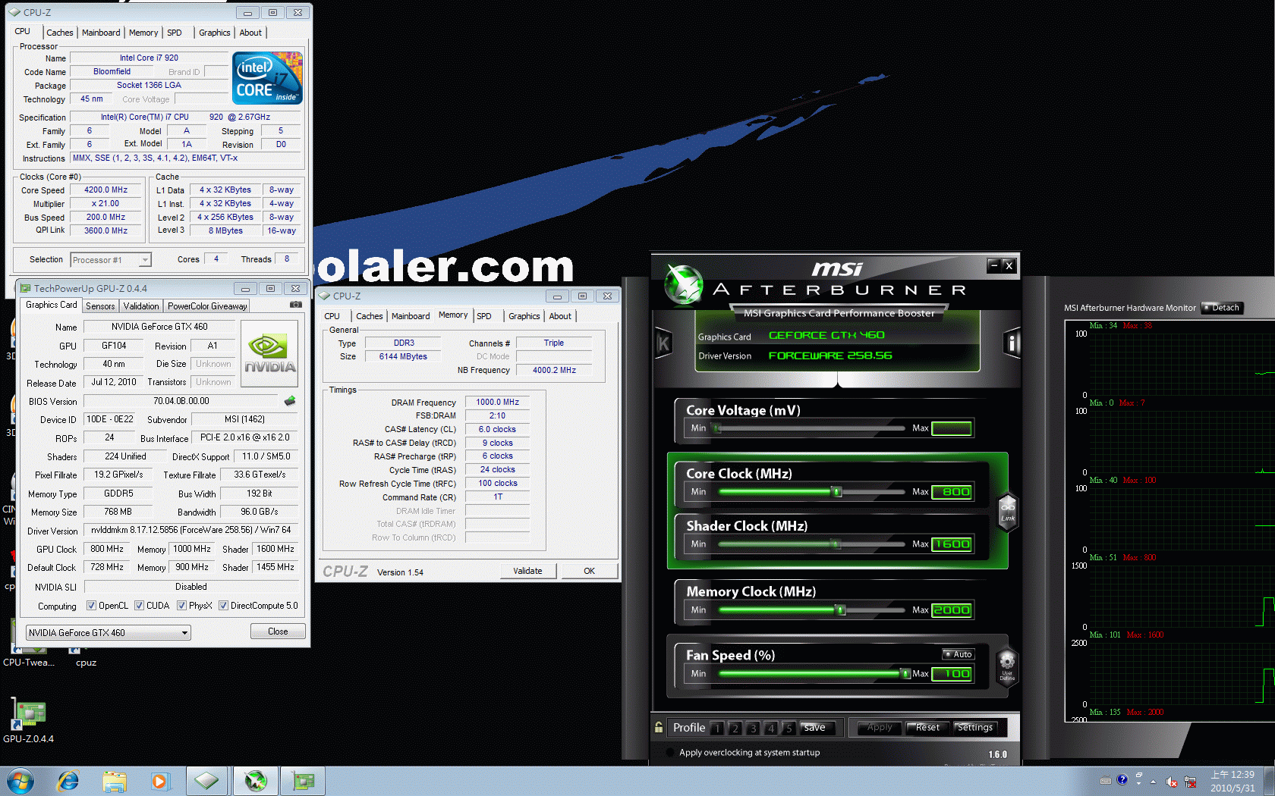This screenshot has height=796, width=1275.
Task: Select Afterburner profile slot 5
Action: (x=789, y=728)
